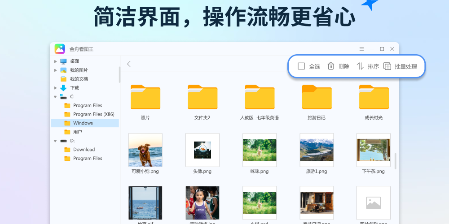Select Program Files (X86) in sidebar
449x224 pixels.
93,114
